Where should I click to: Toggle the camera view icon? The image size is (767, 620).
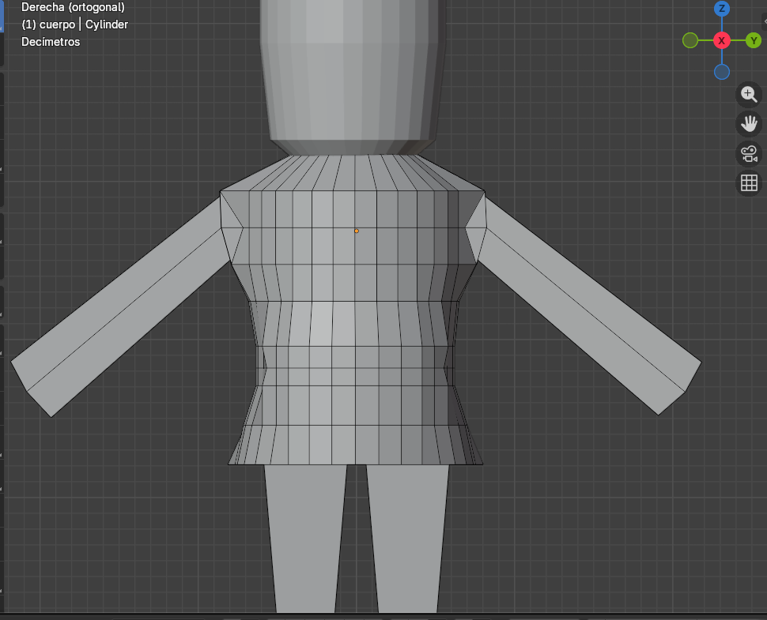748,153
